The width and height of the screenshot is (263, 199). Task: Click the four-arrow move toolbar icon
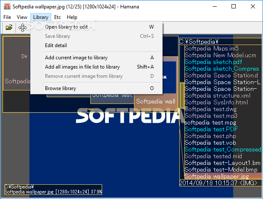click(x=22, y=27)
